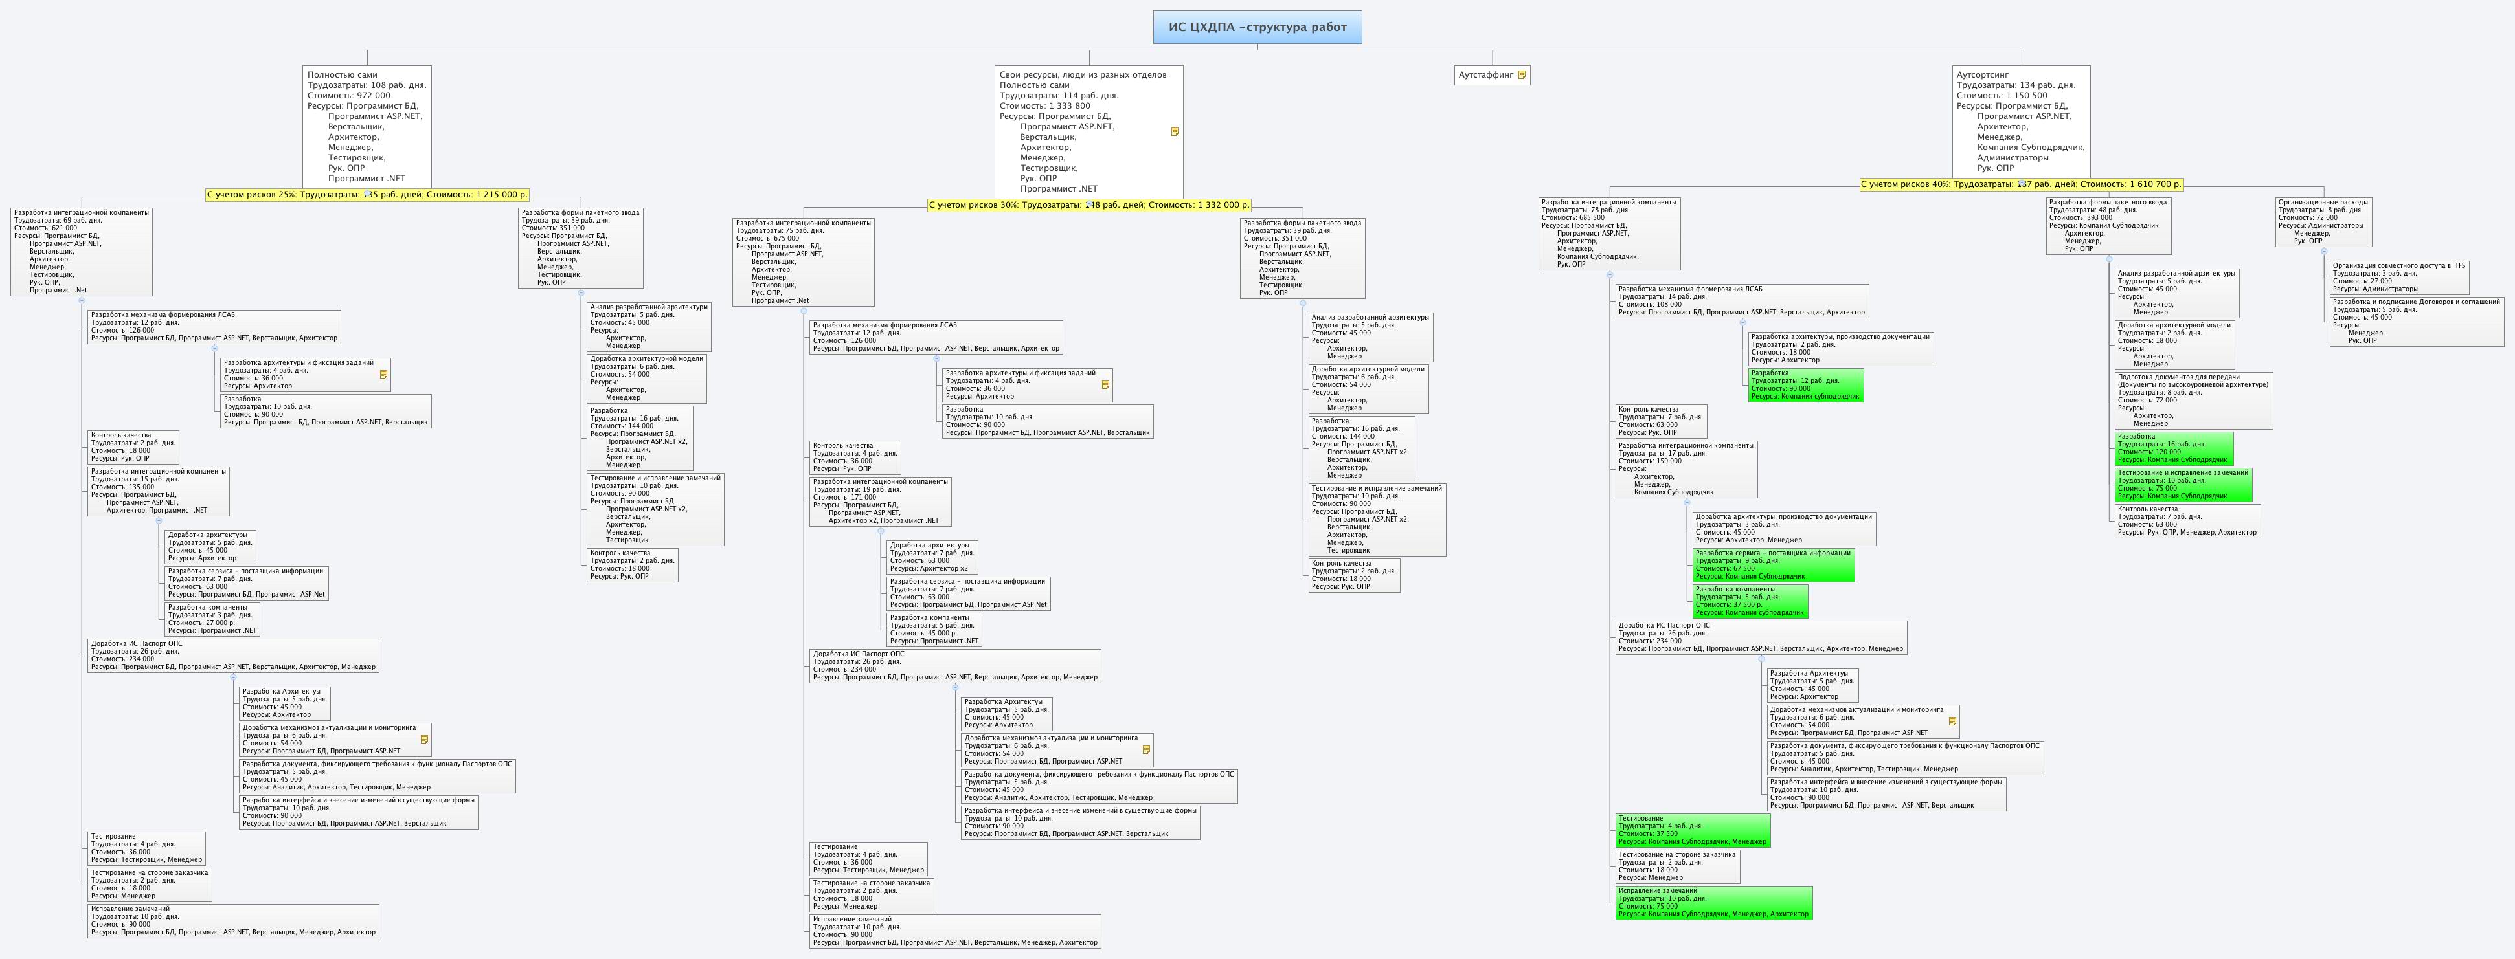Open фиксация заданий note in 108-day plan
The height and width of the screenshot is (959, 2515).
pyautogui.click(x=384, y=375)
